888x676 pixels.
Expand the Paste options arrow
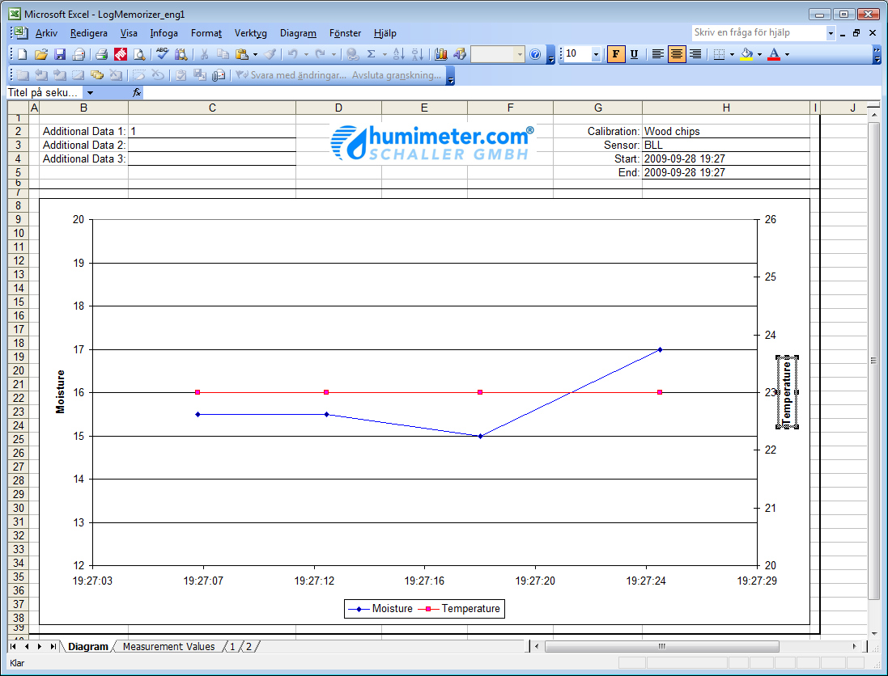point(255,55)
